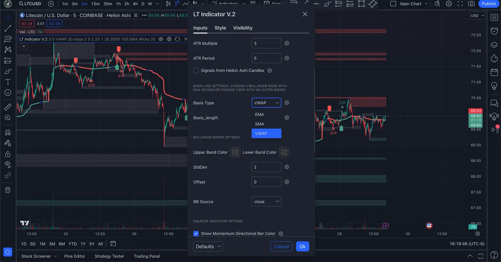
Task: Open the Strategy Tester tab
Action: (109, 256)
